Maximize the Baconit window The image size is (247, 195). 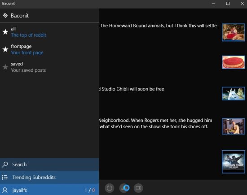[228, 4]
